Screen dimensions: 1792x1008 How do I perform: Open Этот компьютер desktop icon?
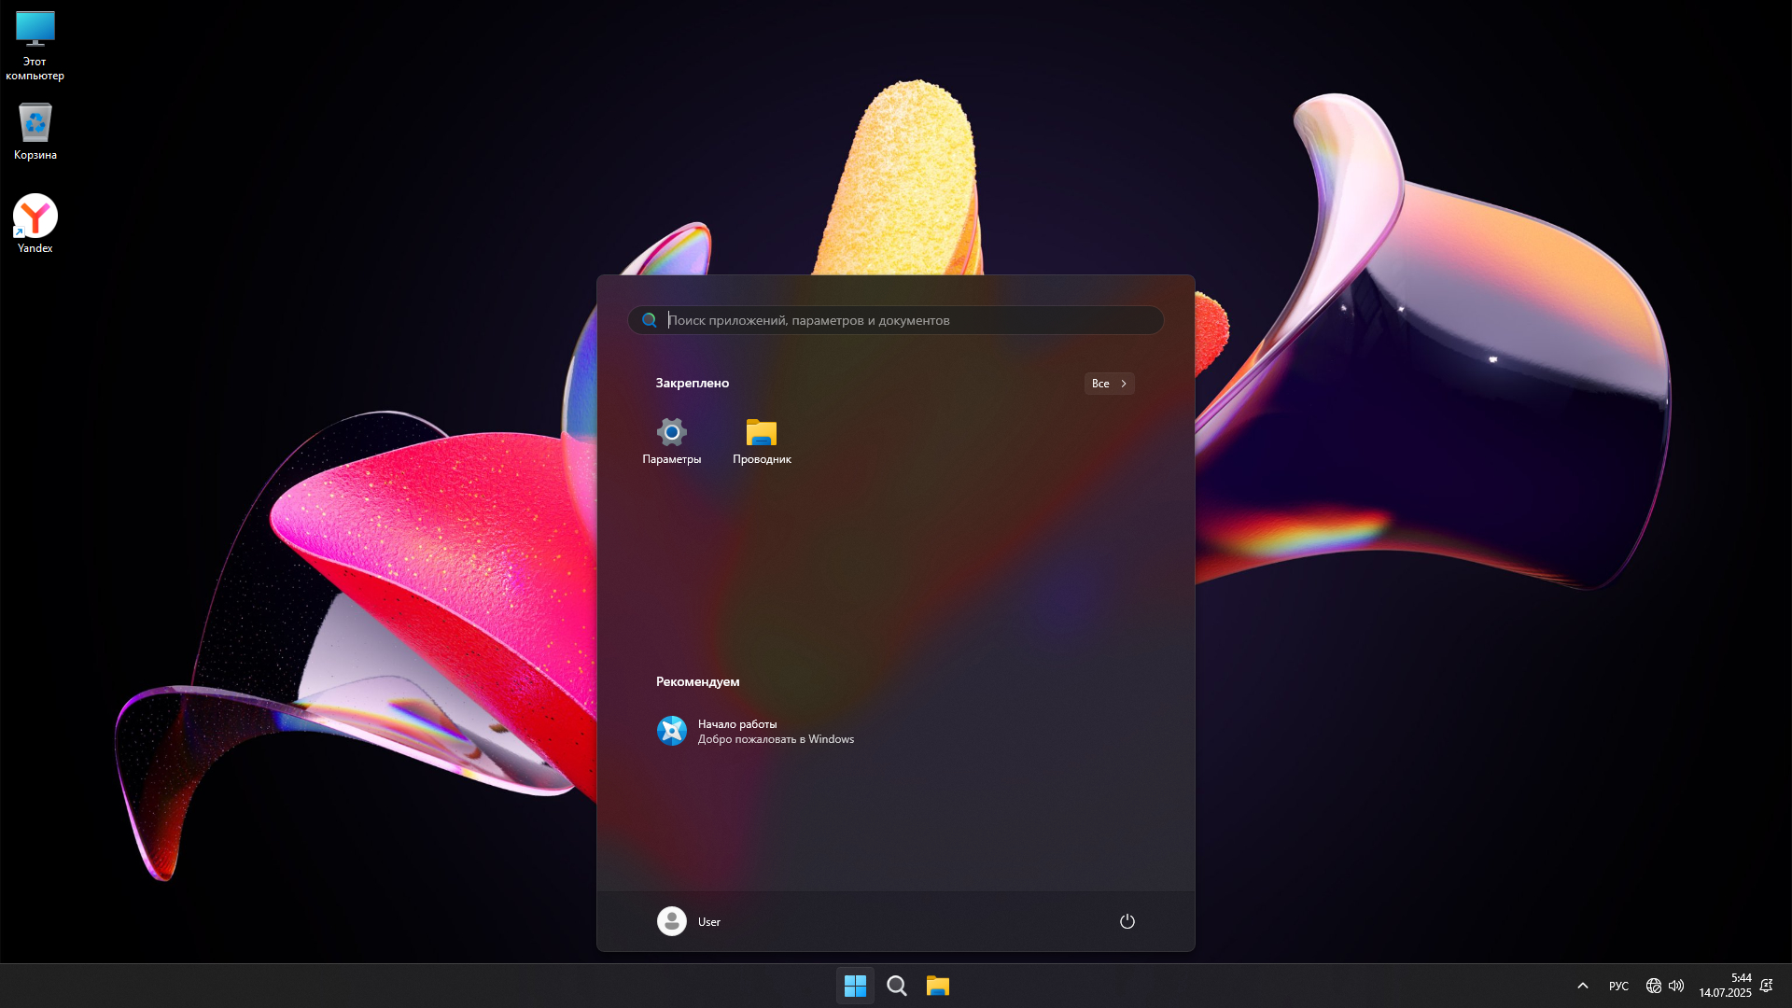(35, 44)
